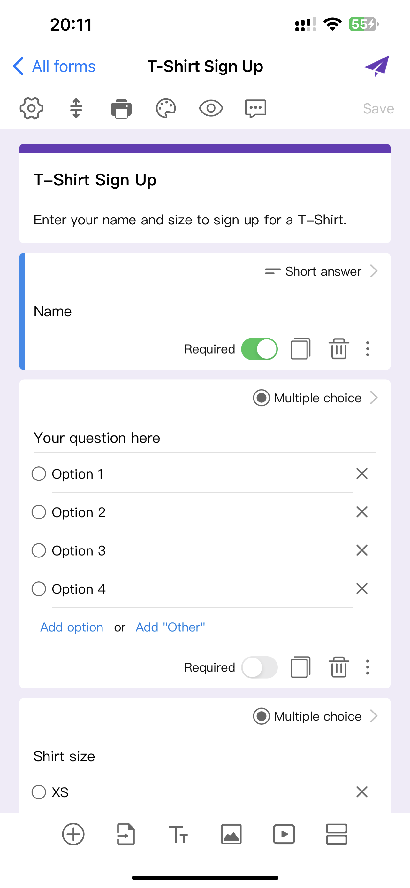This screenshot has width=410, height=888.
Task: Open the Name question overflow menu
Action: (367, 349)
